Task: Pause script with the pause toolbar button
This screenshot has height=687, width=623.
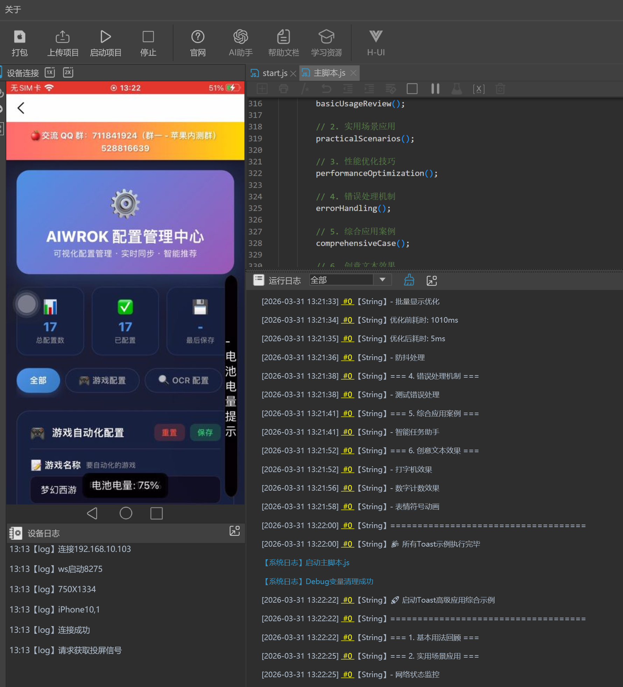Action: [x=435, y=89]
